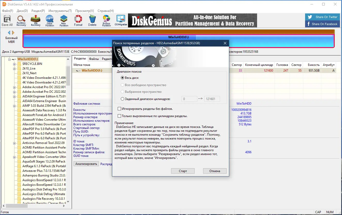Click the folder icon beside AIDA64 Extreme Engineer
Screen dimensions: 342x215
[19, 101]
